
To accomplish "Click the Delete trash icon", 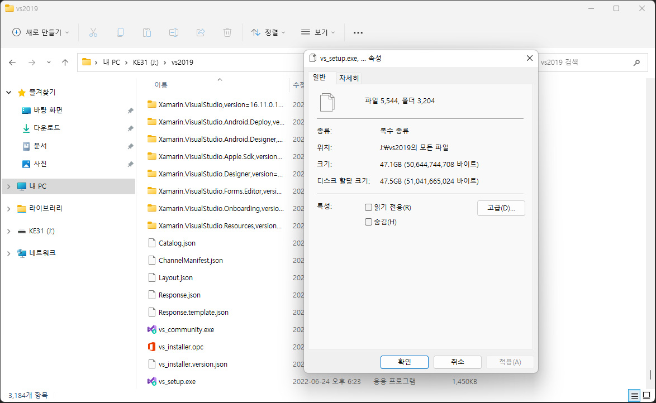I will coord(227,32).
